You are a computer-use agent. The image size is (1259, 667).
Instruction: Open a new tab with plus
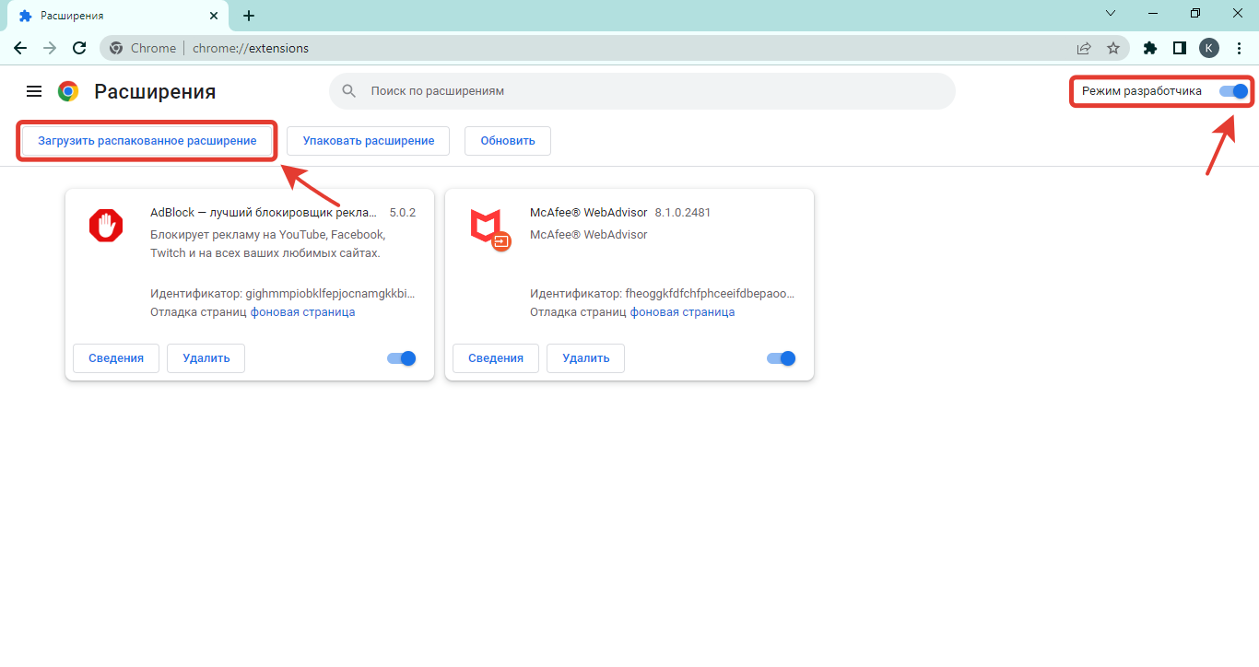click(x=249, y=16)
